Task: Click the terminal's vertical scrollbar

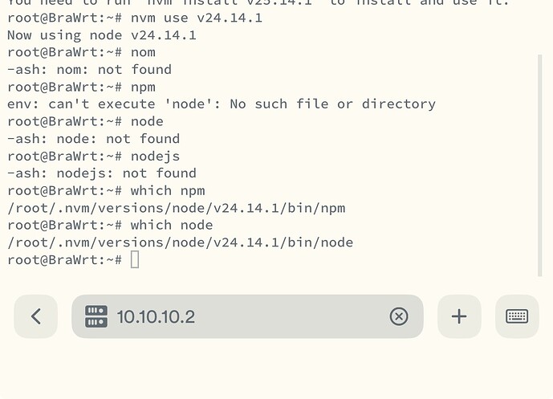Action: click(539, 165)
